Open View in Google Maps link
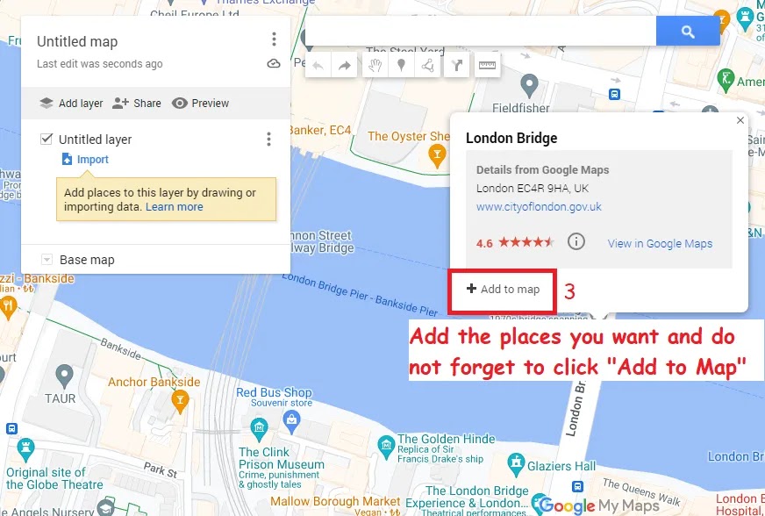765x516 pixels. coord(660,243)
